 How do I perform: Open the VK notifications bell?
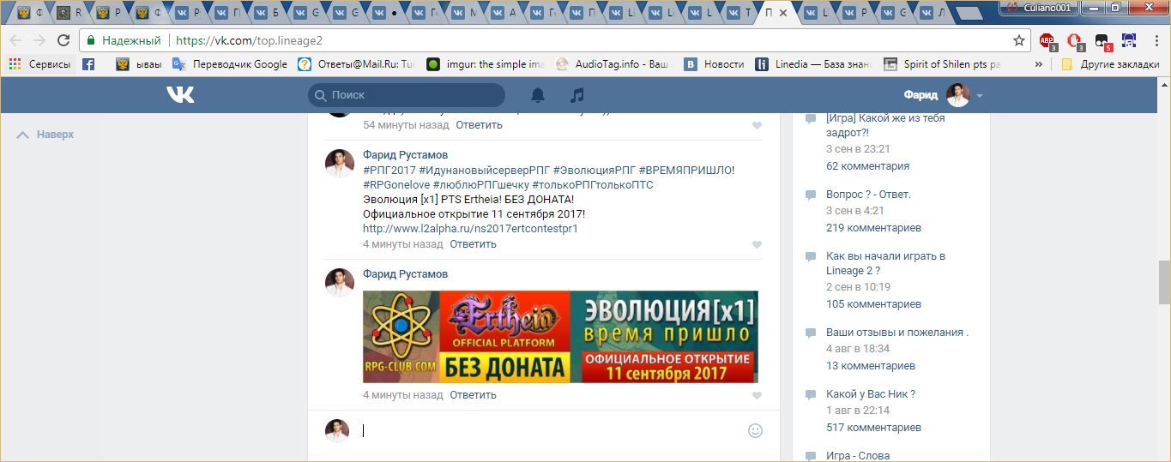[538, 95]
